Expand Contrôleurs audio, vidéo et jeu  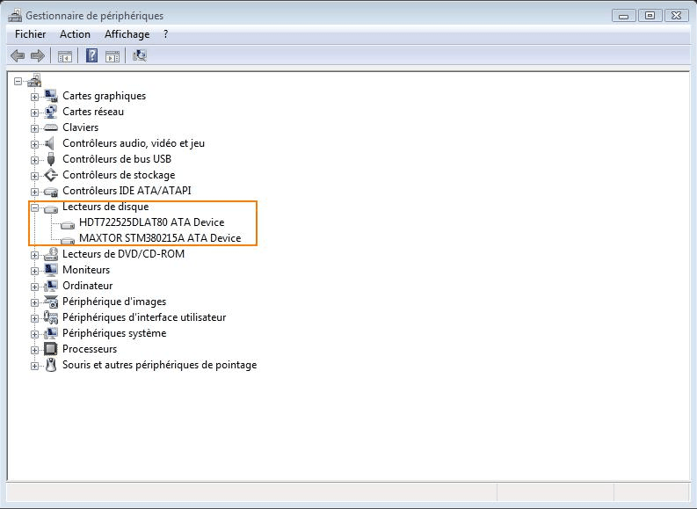click(x=34, y=144)
